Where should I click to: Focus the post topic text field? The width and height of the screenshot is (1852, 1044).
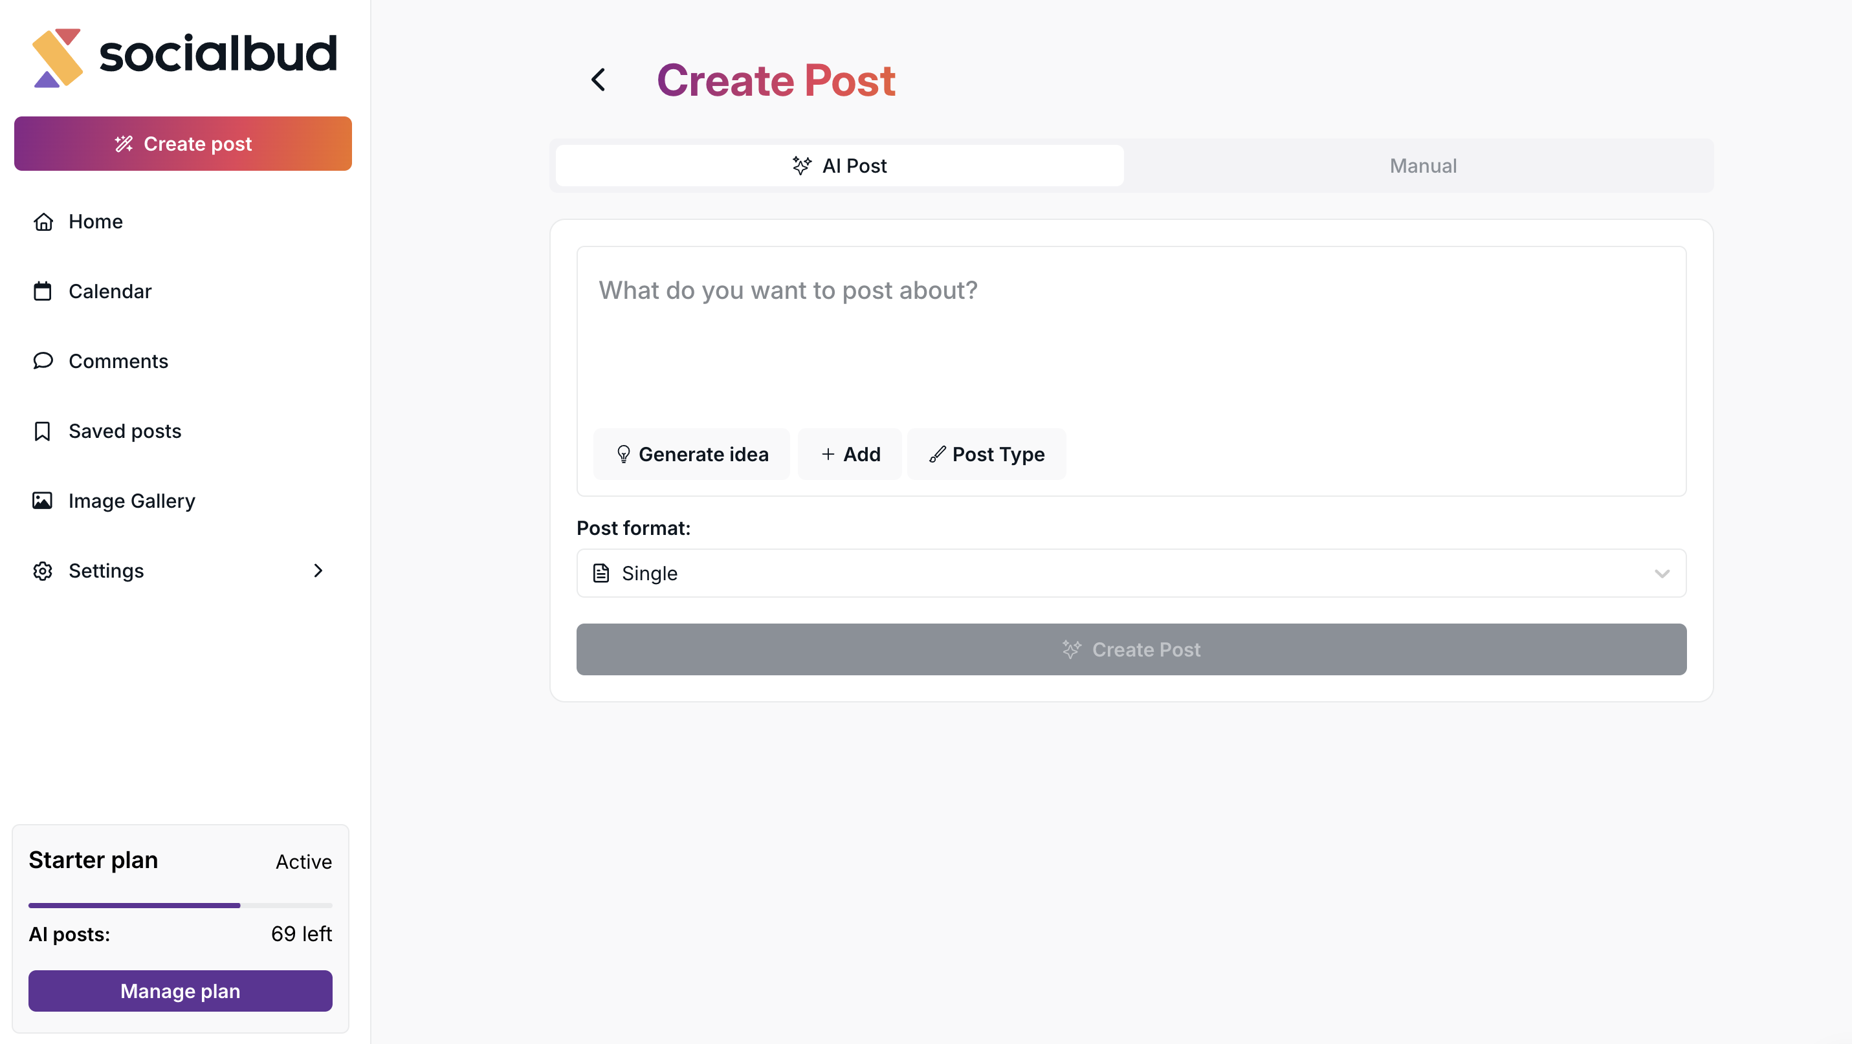pos(1131,338)
